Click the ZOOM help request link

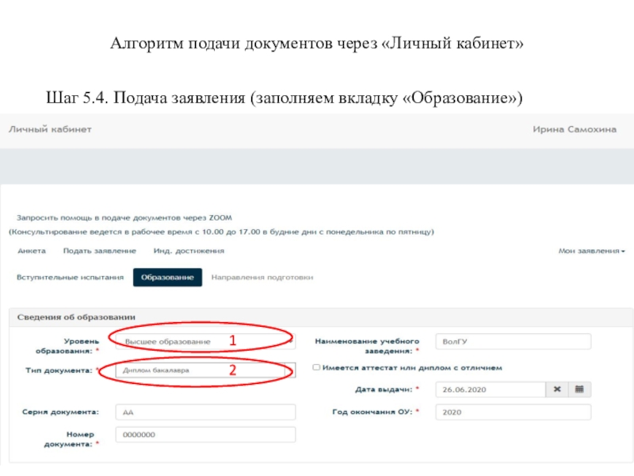point(124,217)
